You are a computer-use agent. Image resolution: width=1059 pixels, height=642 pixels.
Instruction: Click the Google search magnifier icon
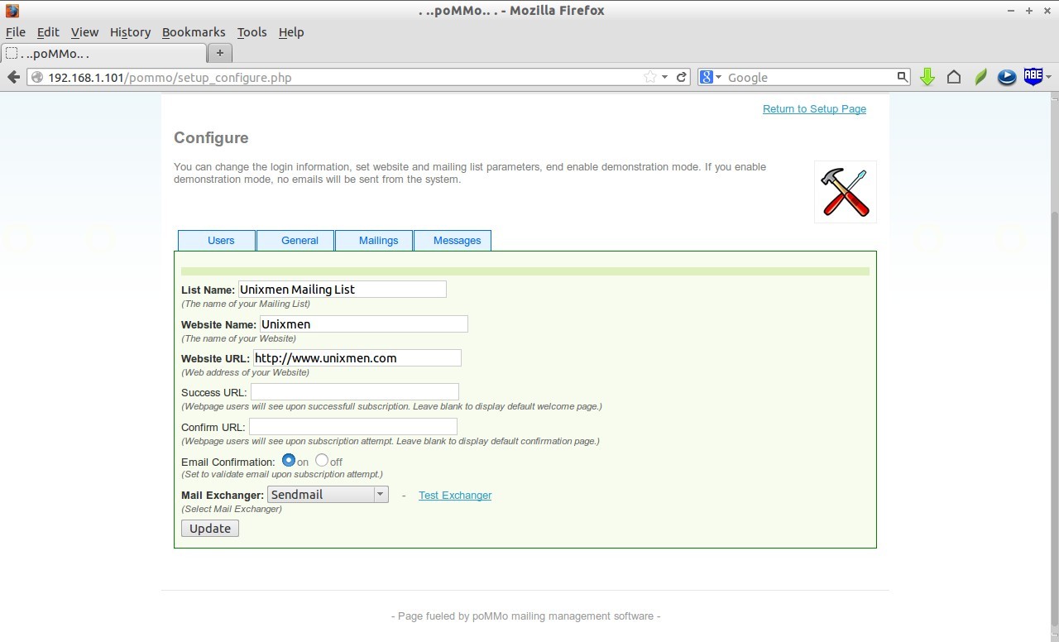(902, 77)
